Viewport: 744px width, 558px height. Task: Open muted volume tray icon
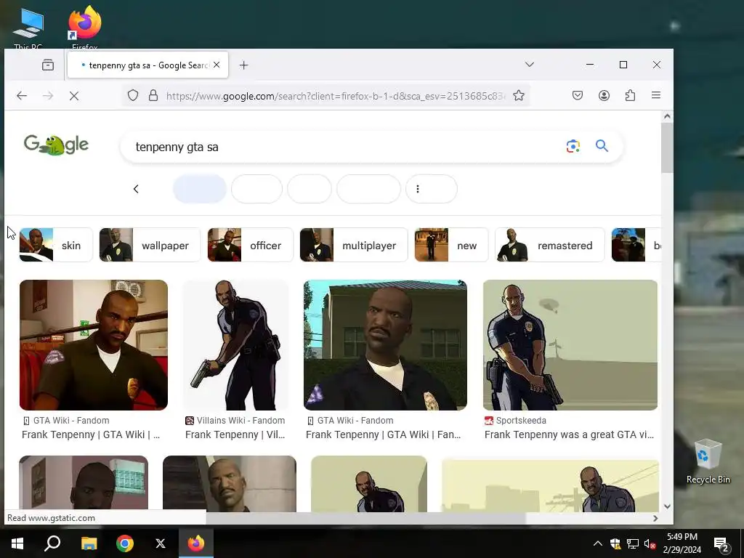click(650, 543)
